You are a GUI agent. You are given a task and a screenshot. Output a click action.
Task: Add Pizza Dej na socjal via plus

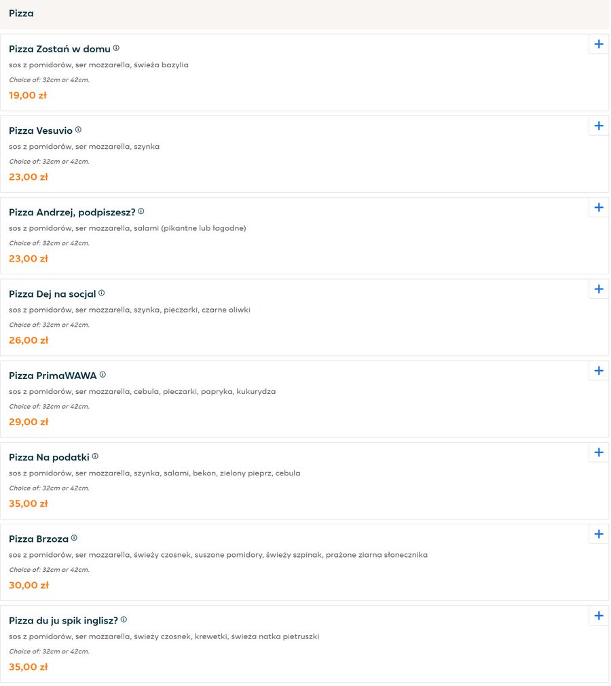click(598, 289)
